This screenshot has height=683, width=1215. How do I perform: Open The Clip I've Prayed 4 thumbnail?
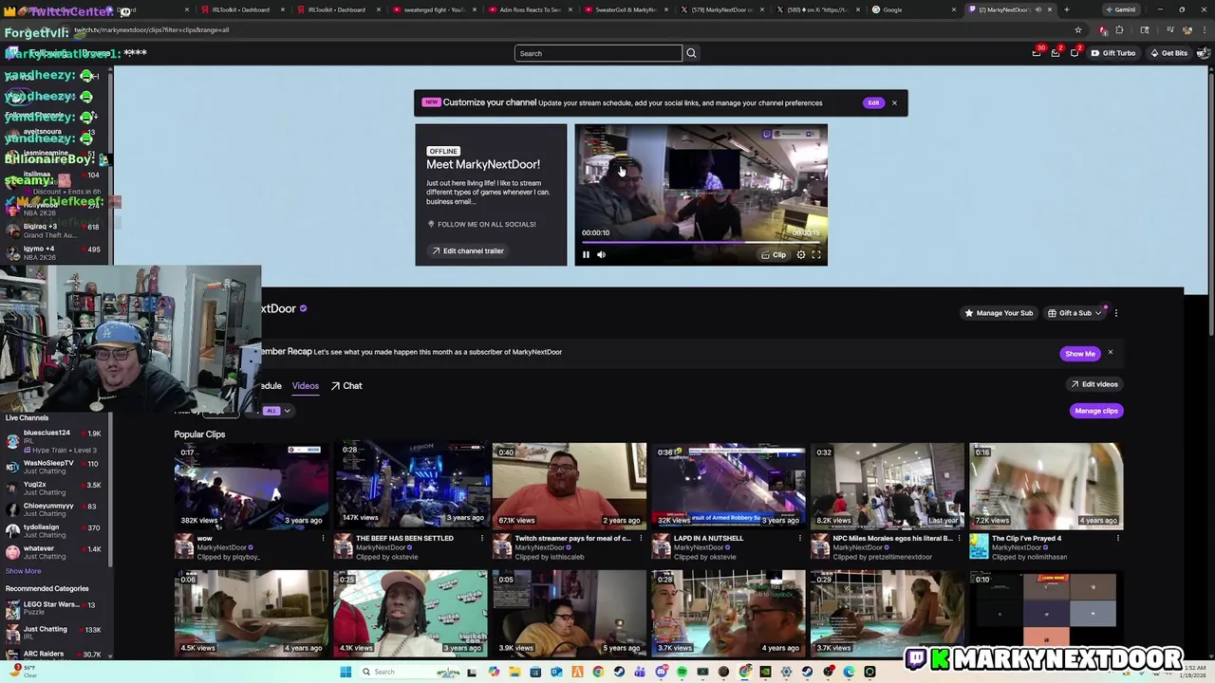[1046, 485]
